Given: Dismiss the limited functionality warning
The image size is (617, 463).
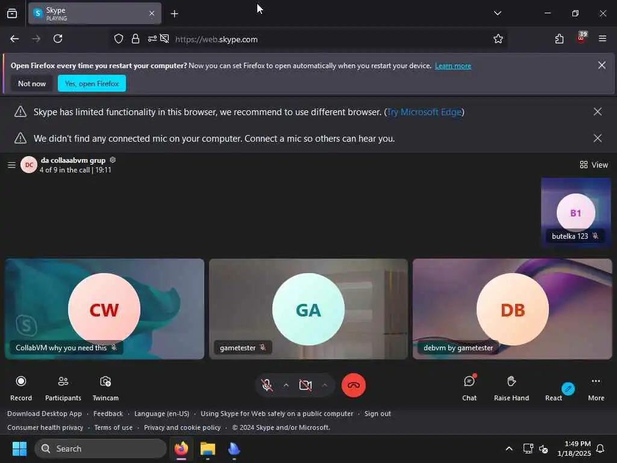Looking at the screenshot, I should coord(597,112).
